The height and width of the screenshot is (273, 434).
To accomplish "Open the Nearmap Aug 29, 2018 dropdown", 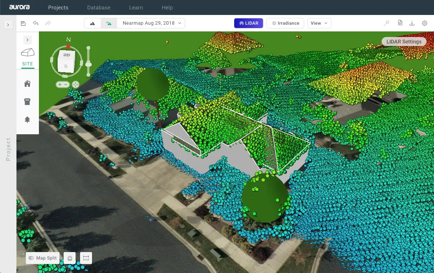I will click(151, 23).
